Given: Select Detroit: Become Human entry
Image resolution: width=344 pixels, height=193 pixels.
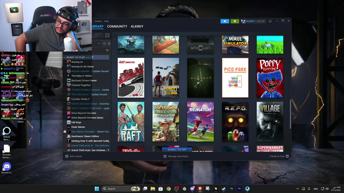Looking at the screenshot, I should 88,104.
